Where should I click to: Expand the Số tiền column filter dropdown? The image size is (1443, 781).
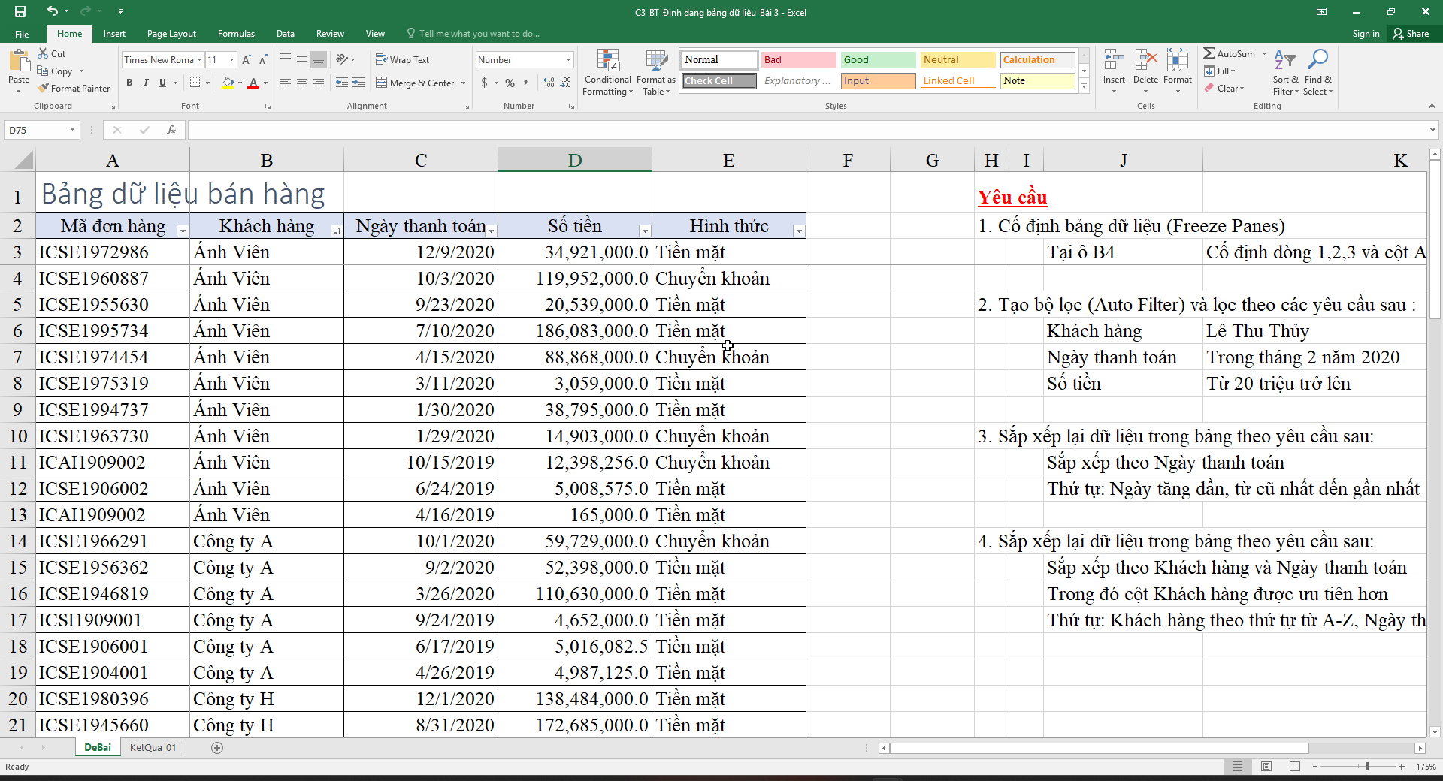644,231
